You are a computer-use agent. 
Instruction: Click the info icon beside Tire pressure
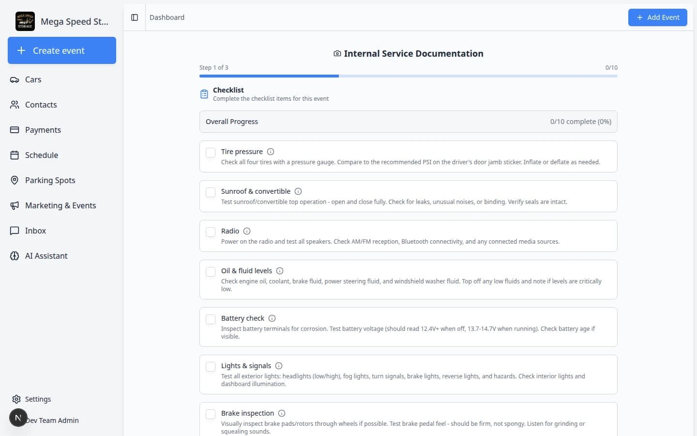pos(271,152)
